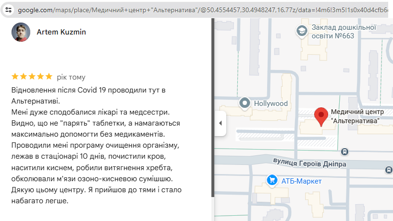Click the review panel's vertical scrollbar

(213, 110)
